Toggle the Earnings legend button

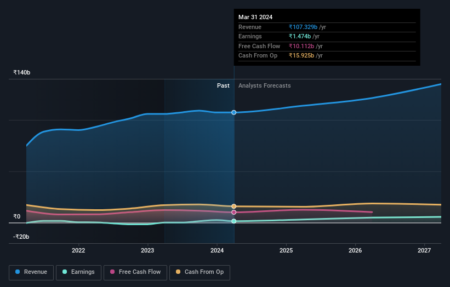(x=78, y=272)
